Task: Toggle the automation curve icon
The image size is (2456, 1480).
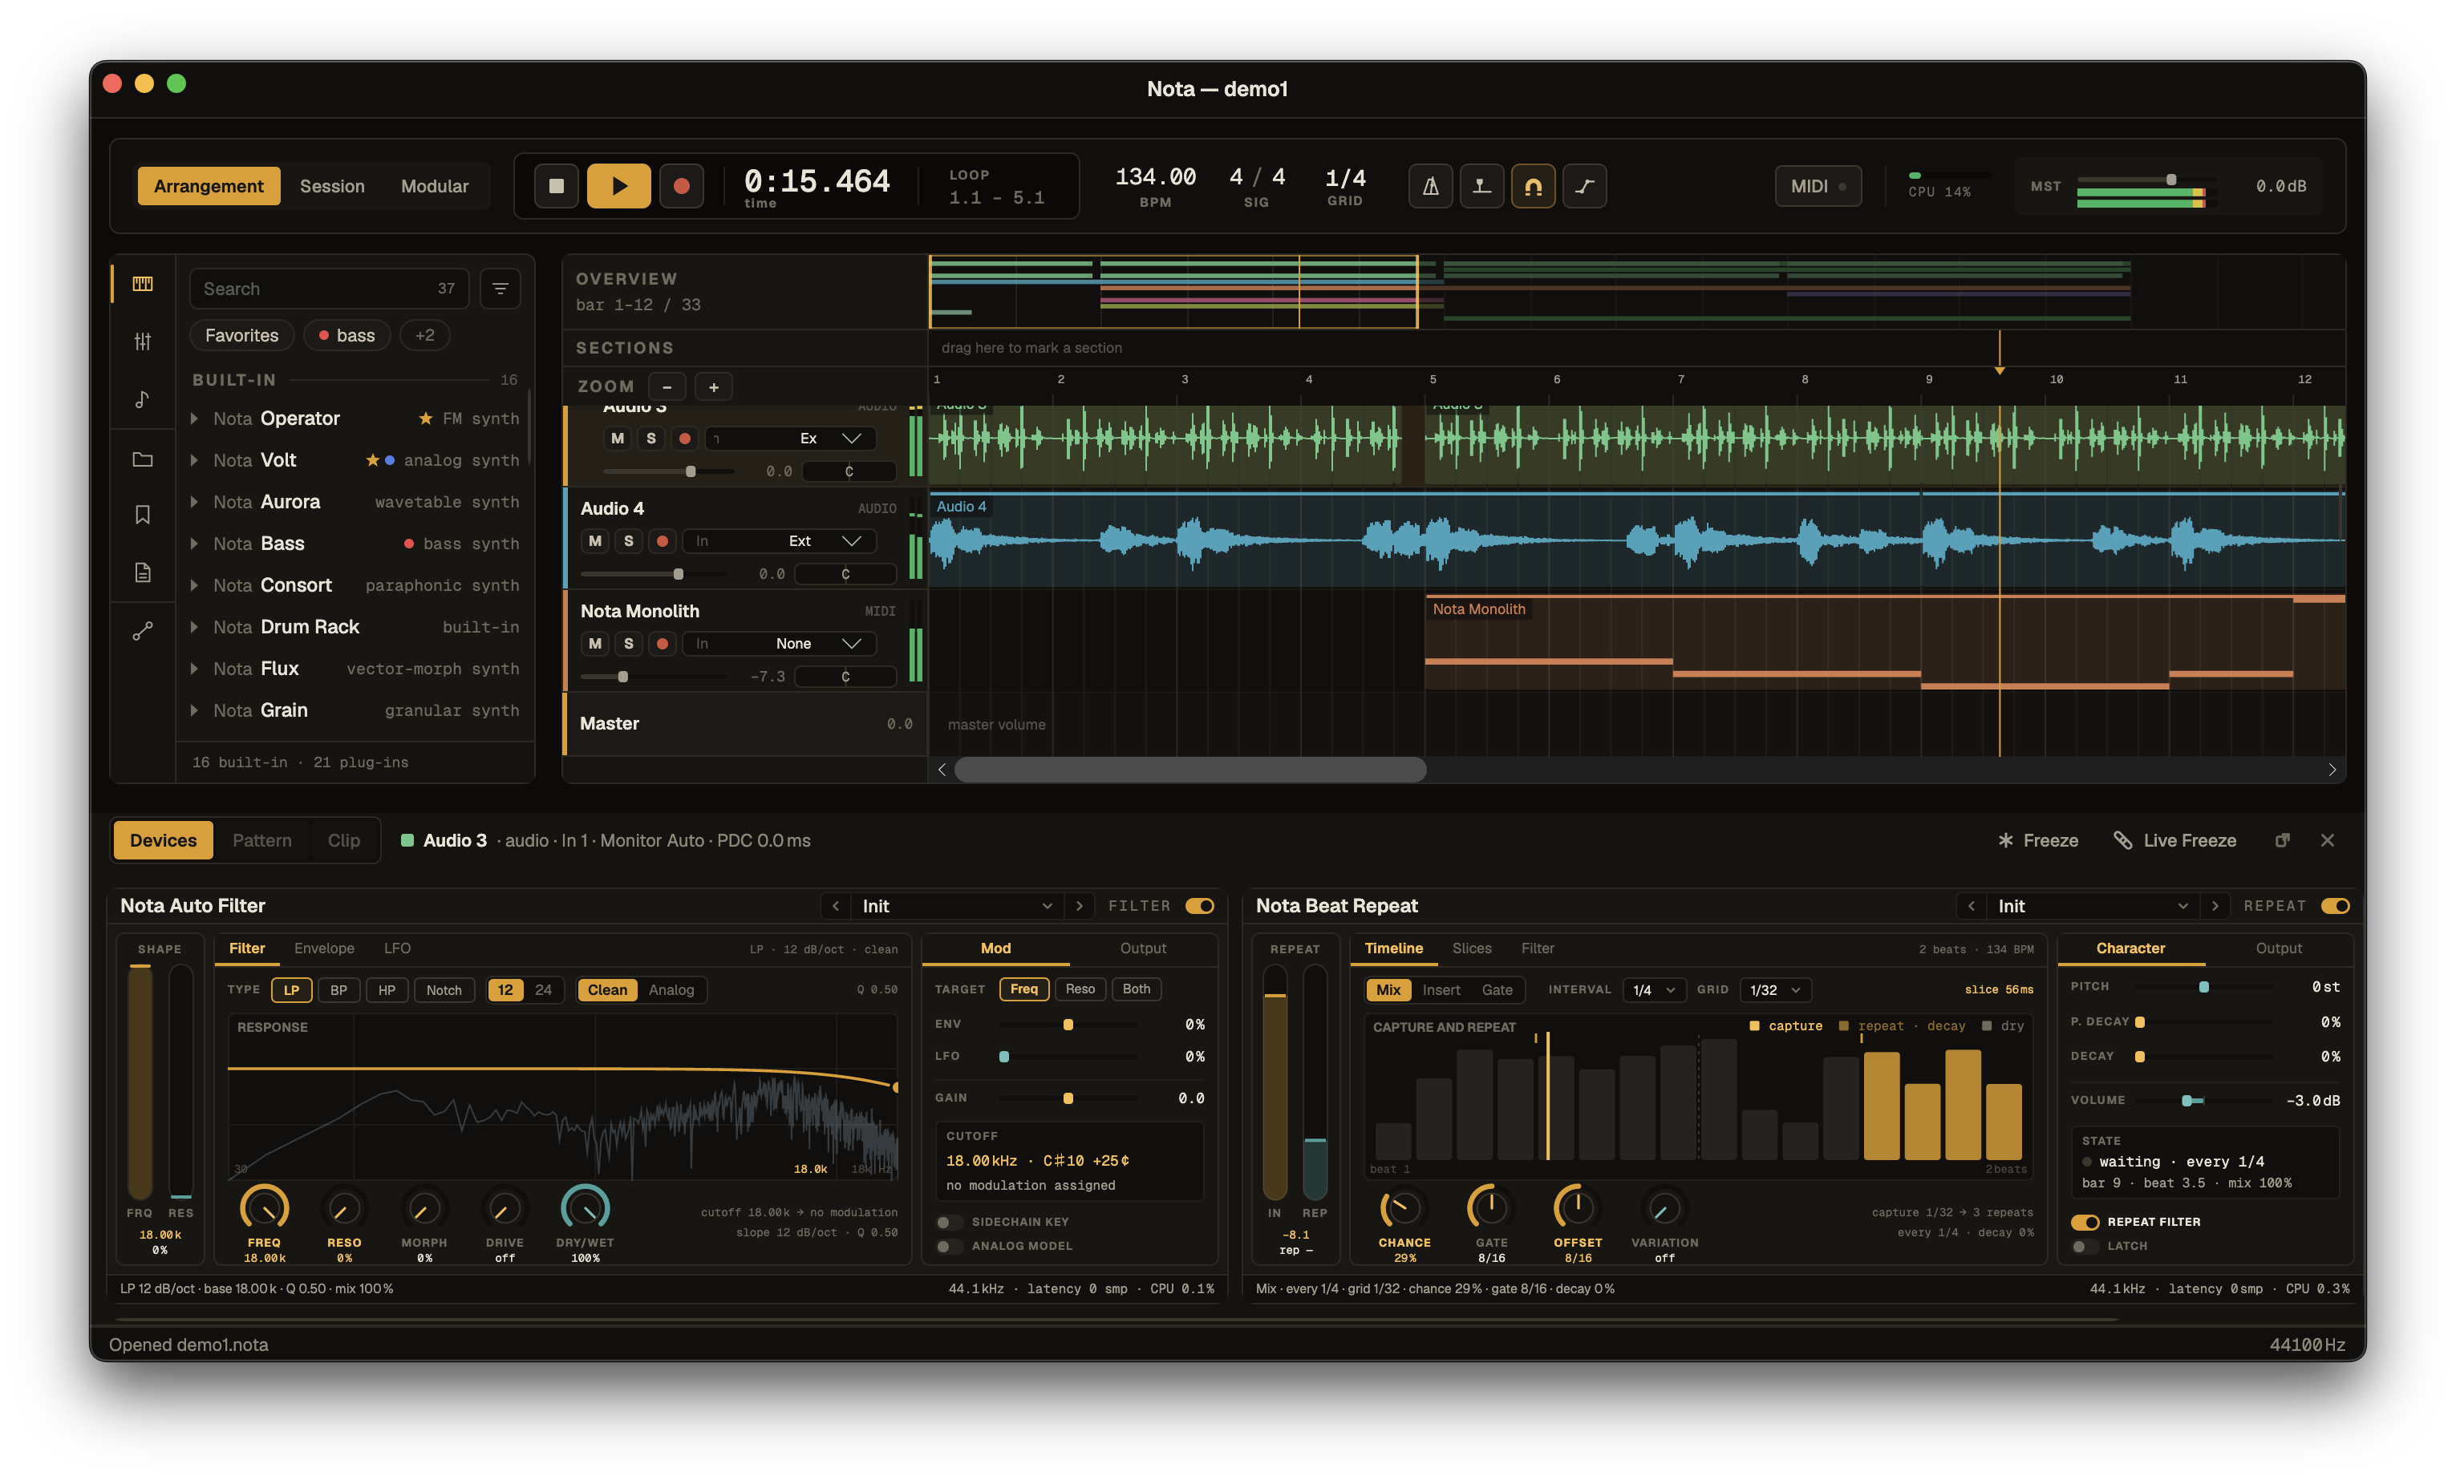Action: pyautogui.click(x=1585, y=186)
